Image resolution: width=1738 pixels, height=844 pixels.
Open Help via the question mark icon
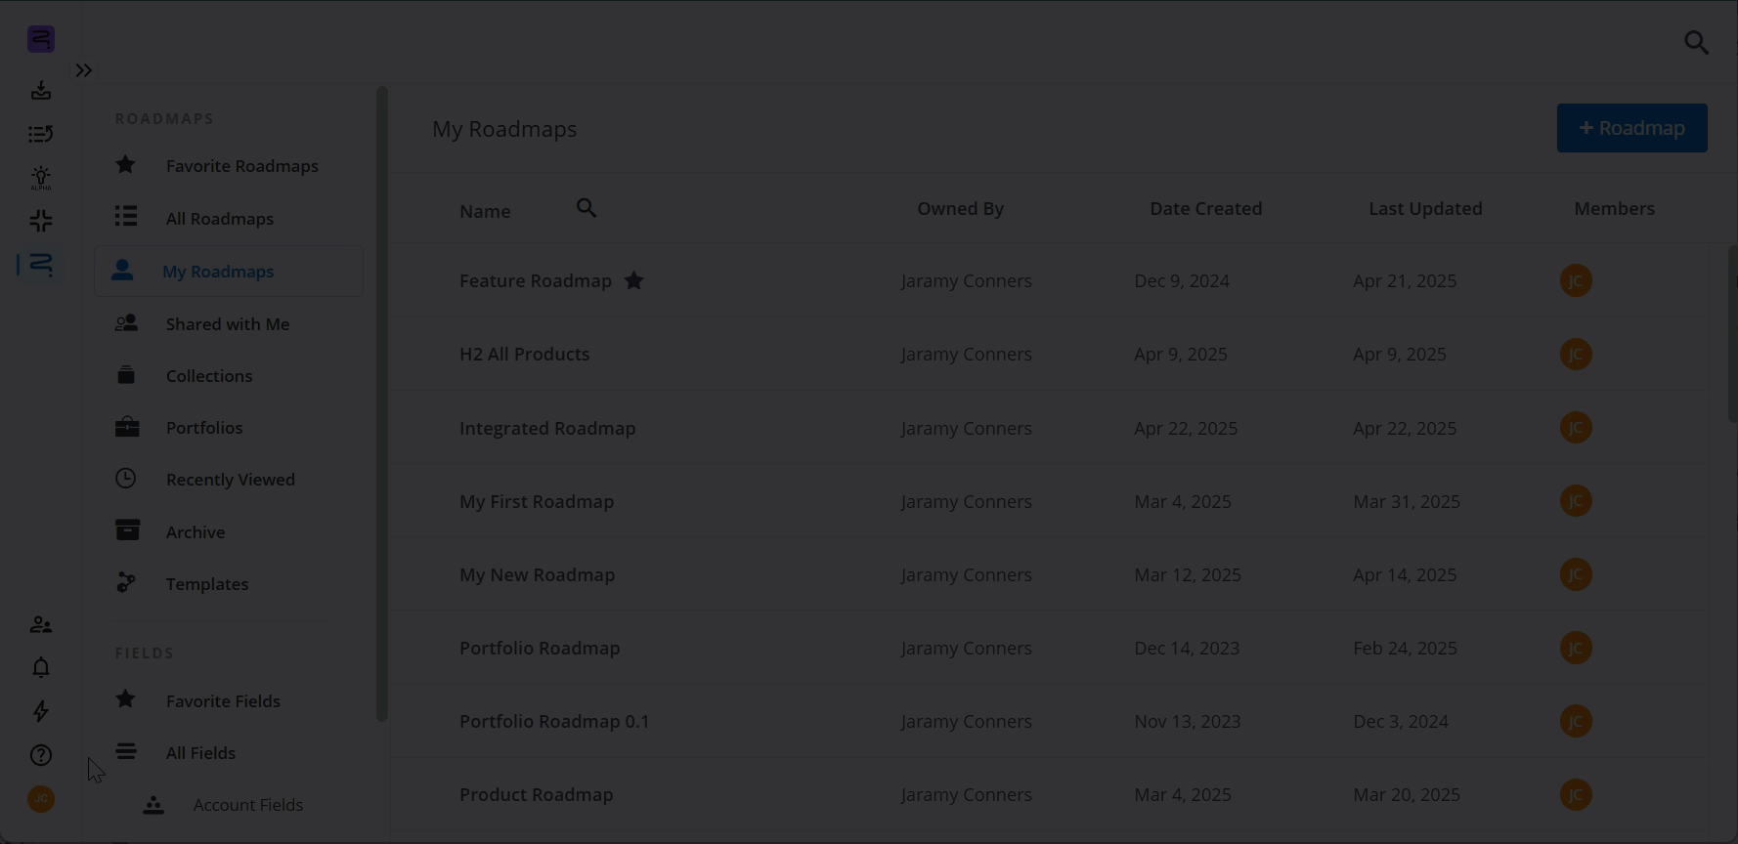40,755
